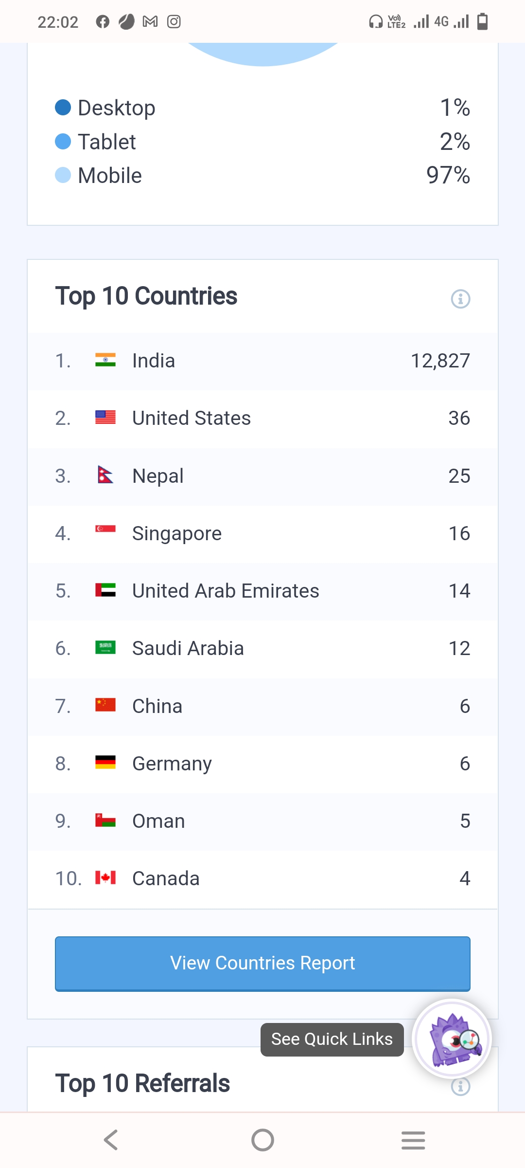Screen dimensions: 525x1168
Task: Click the United States flag icon
Action: tap(105, 418)
